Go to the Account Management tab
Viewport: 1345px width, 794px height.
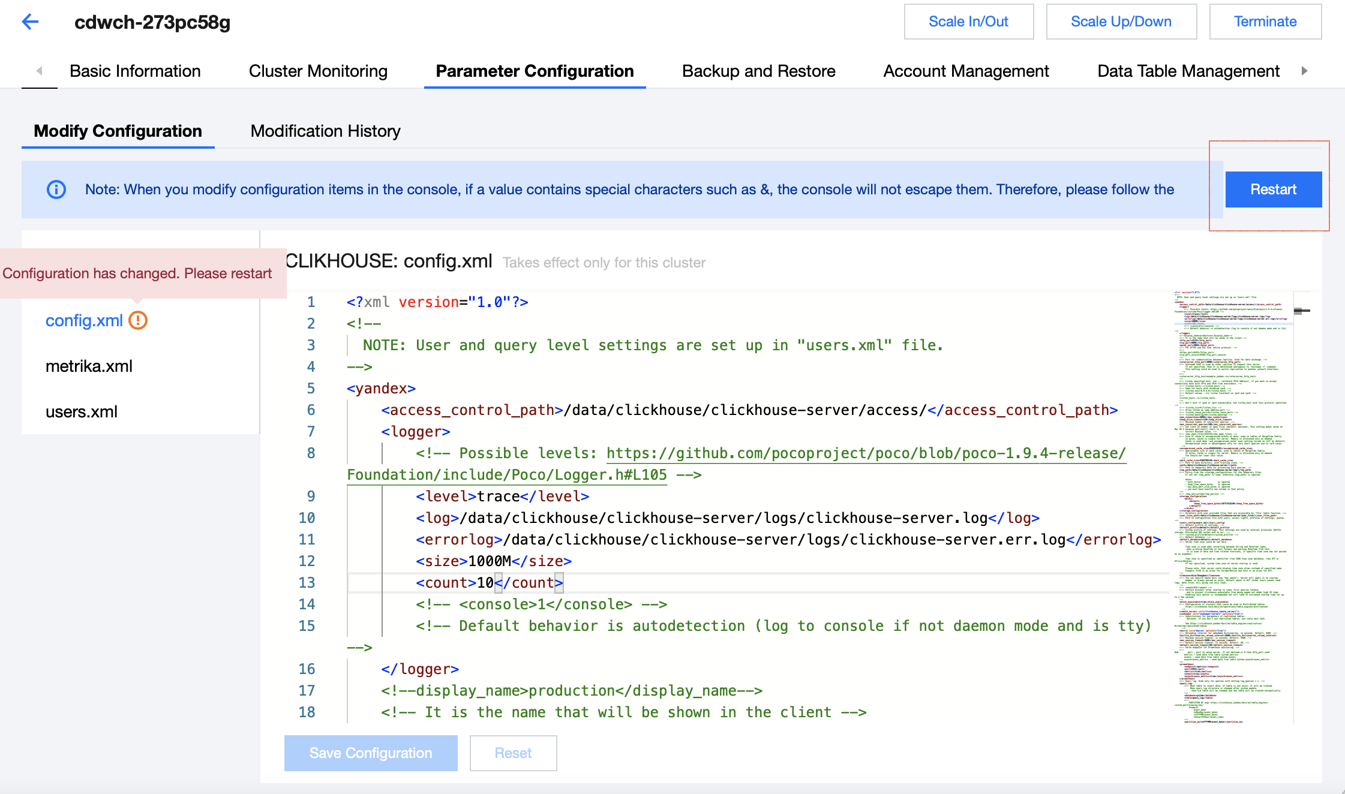tap(966, 71)
